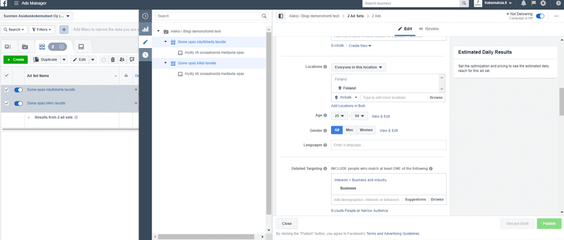
Task: Click the green Create button
Action: coord(16,59)
